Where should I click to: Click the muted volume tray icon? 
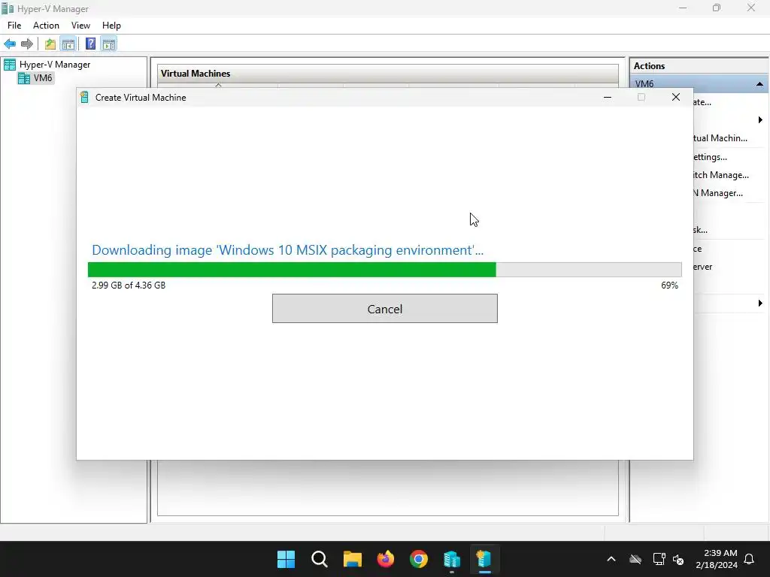(x=678, y=559)
